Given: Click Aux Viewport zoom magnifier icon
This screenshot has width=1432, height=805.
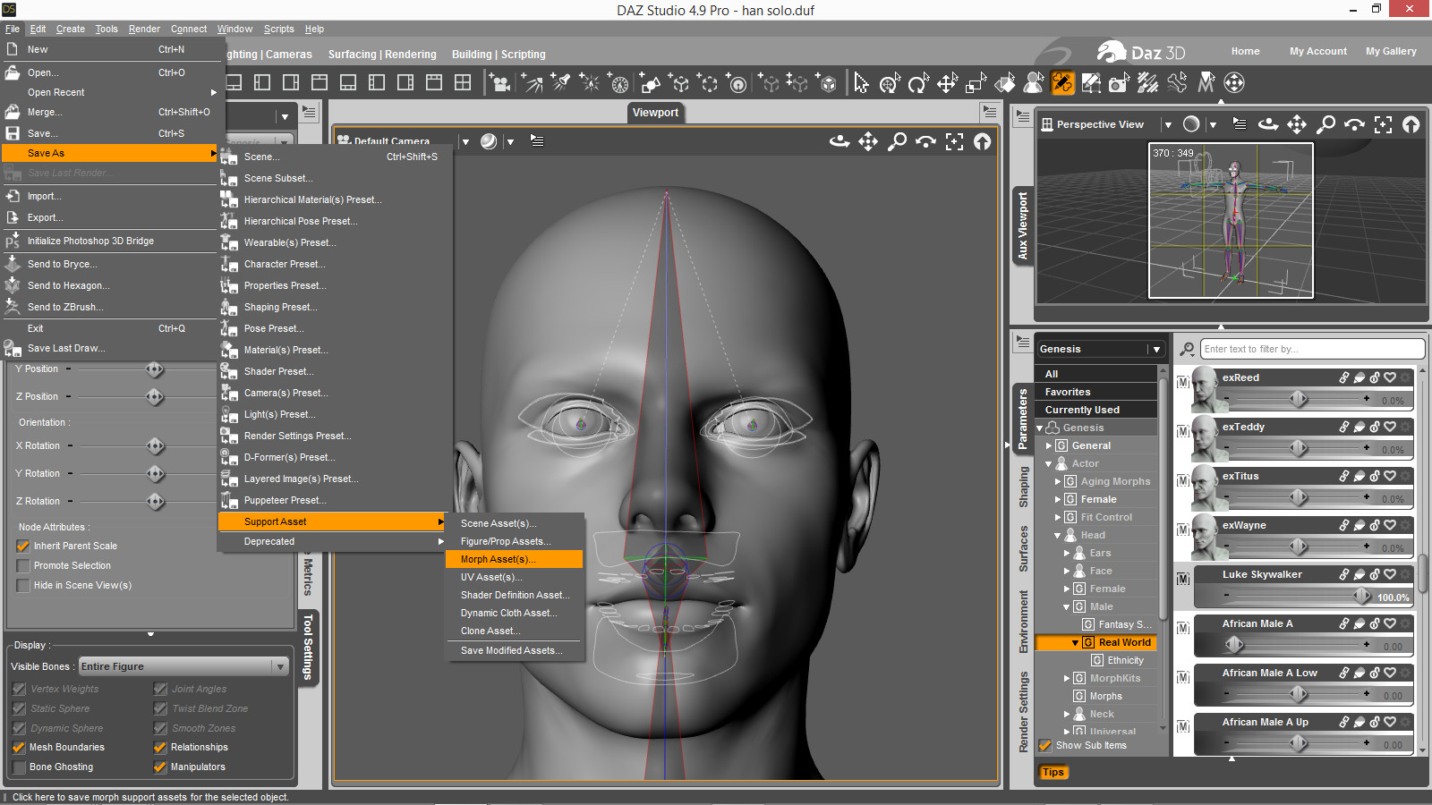Looking at the screenshot, I should [x=1325, y=124].
